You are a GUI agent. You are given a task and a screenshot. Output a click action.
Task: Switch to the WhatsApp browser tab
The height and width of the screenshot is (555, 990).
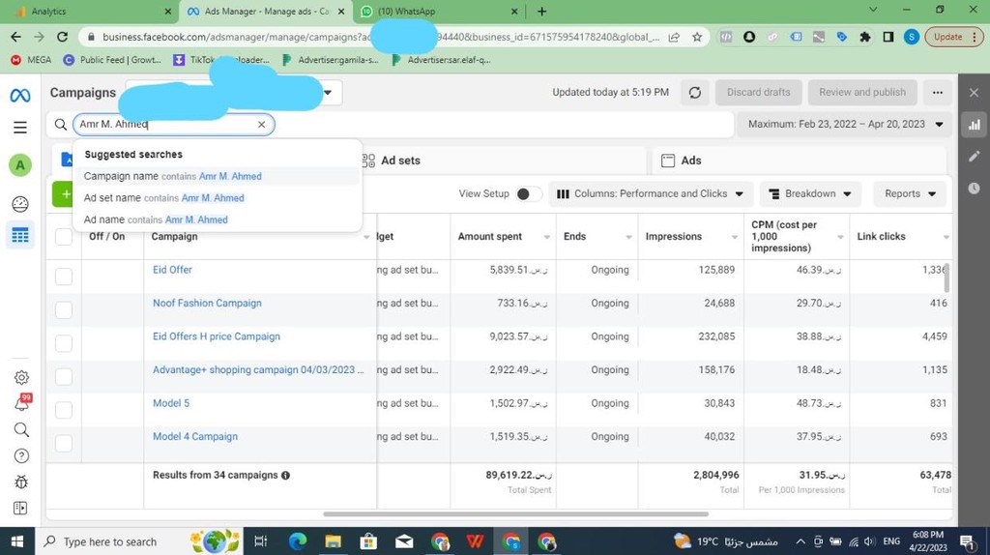pyautogui.click(x=439, y=12)
